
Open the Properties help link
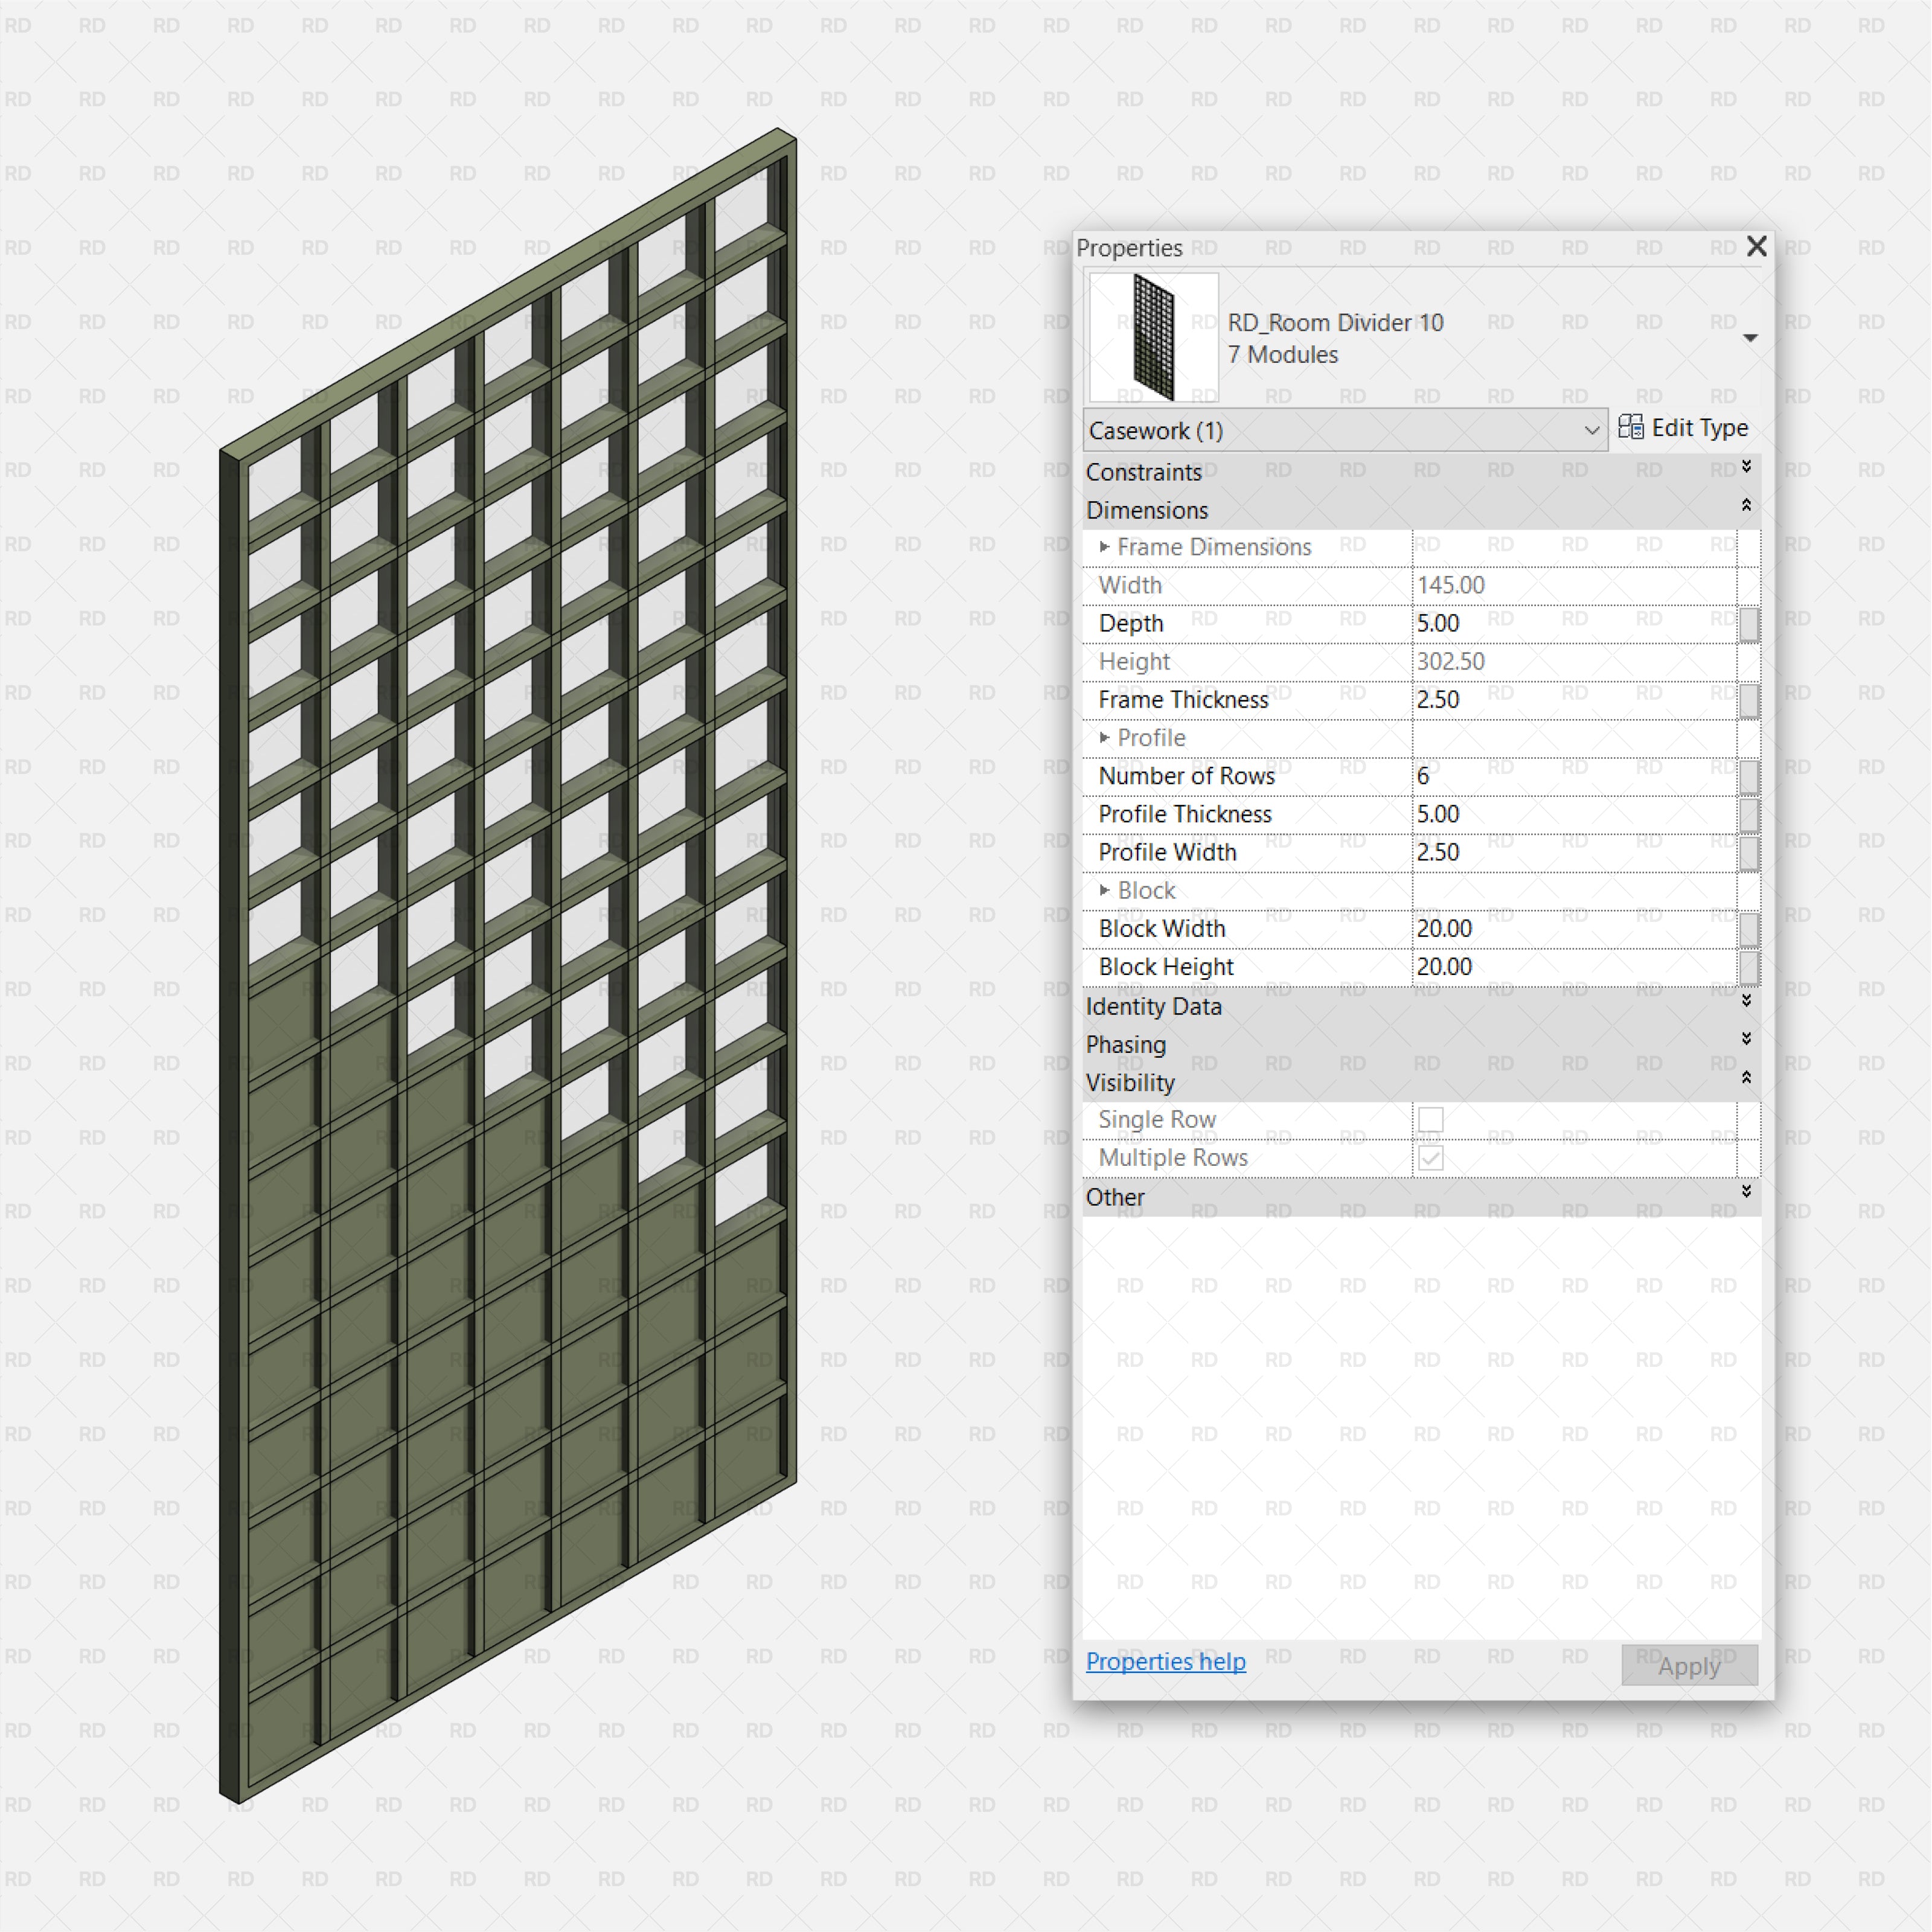[x=1165, y=1662]
